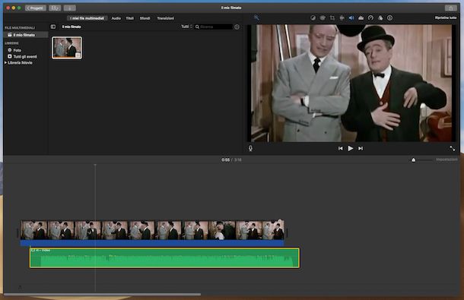Switch to I miei file multimediali tab
464x300 pixels.
point(87,18)
